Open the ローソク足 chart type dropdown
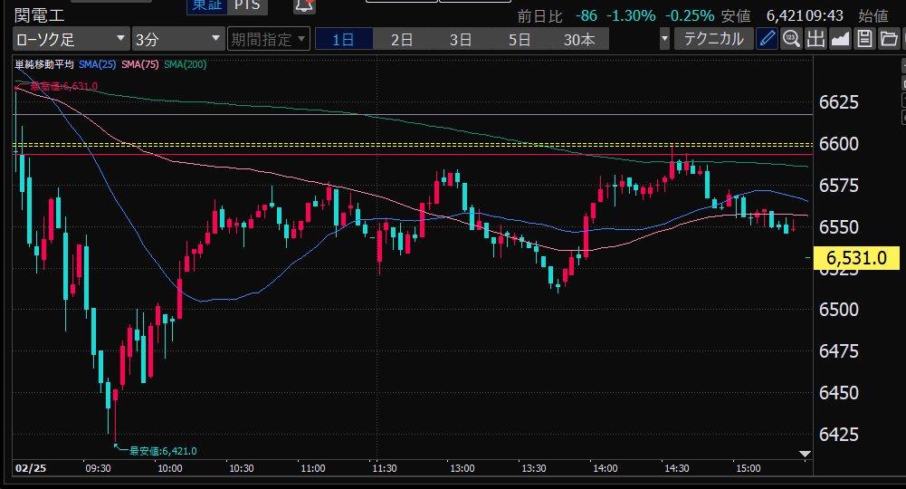This screenshot has width=906, height=489. click(x=71, y=39)
